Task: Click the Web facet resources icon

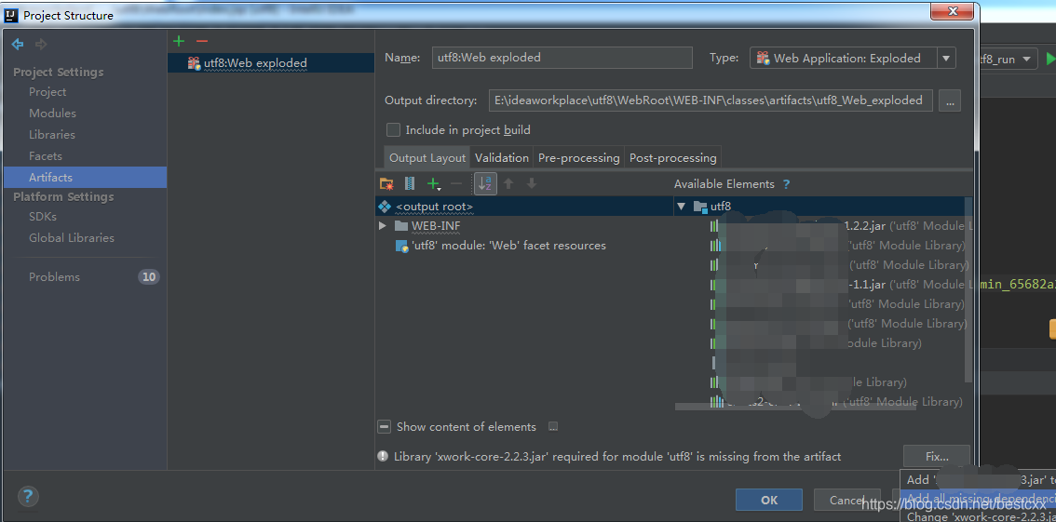Action: 401,247
